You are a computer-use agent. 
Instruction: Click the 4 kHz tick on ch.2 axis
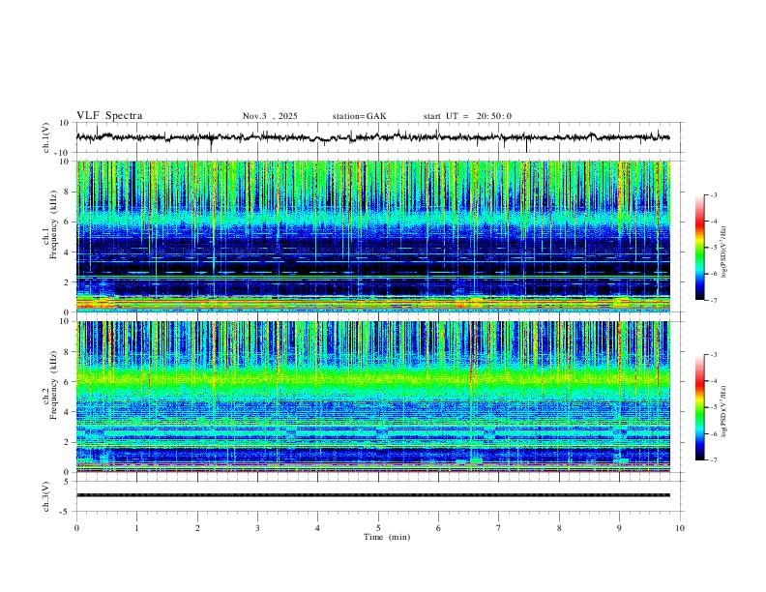pyautogui.click(x=68, y=412)
